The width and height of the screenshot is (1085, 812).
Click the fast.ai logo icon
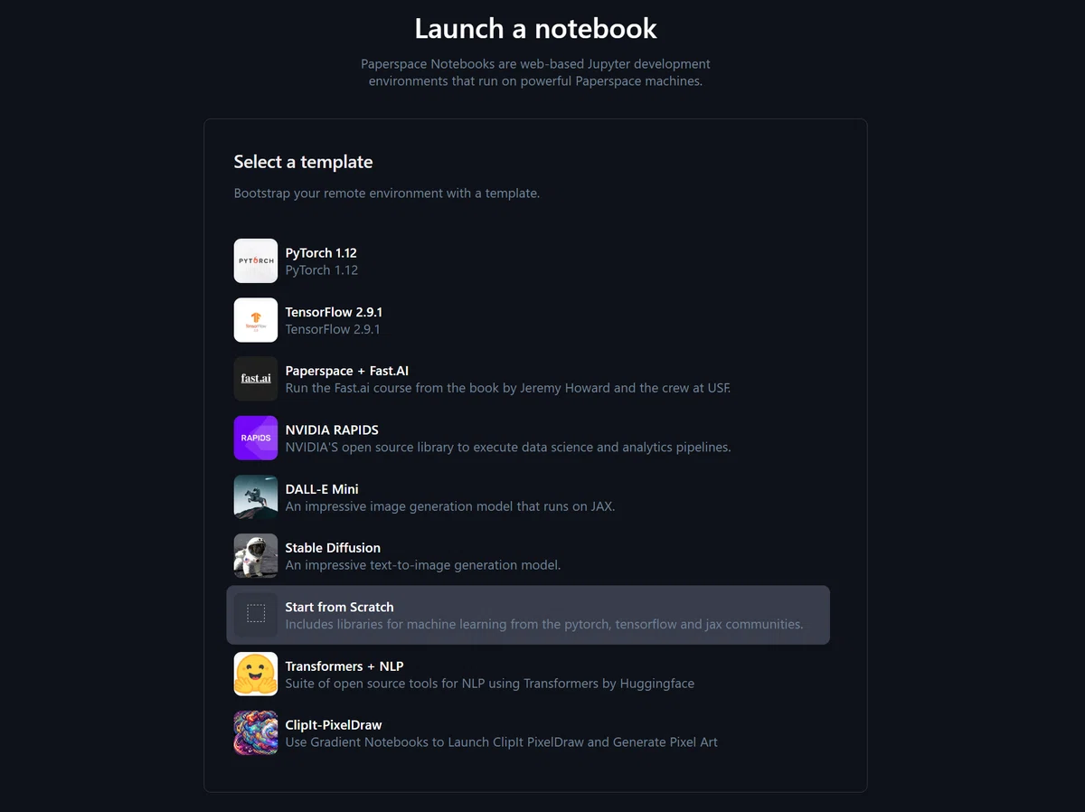coord(256,379)
